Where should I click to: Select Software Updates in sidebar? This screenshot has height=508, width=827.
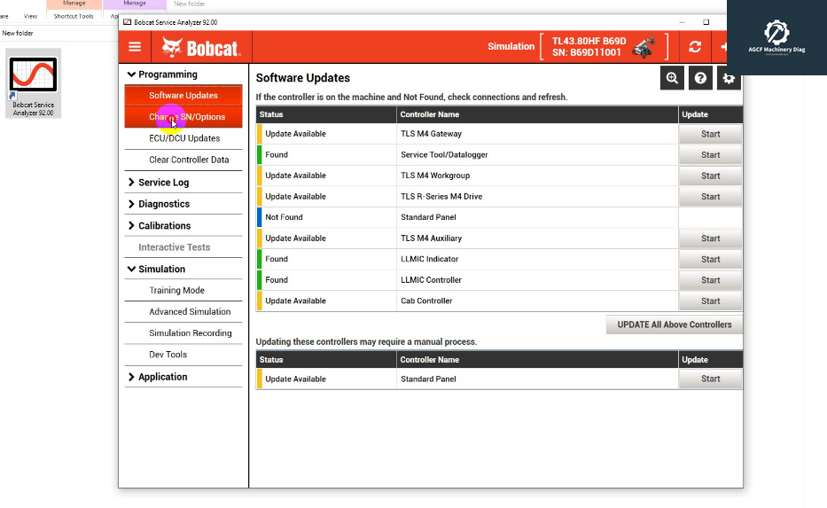pos(183,96)
